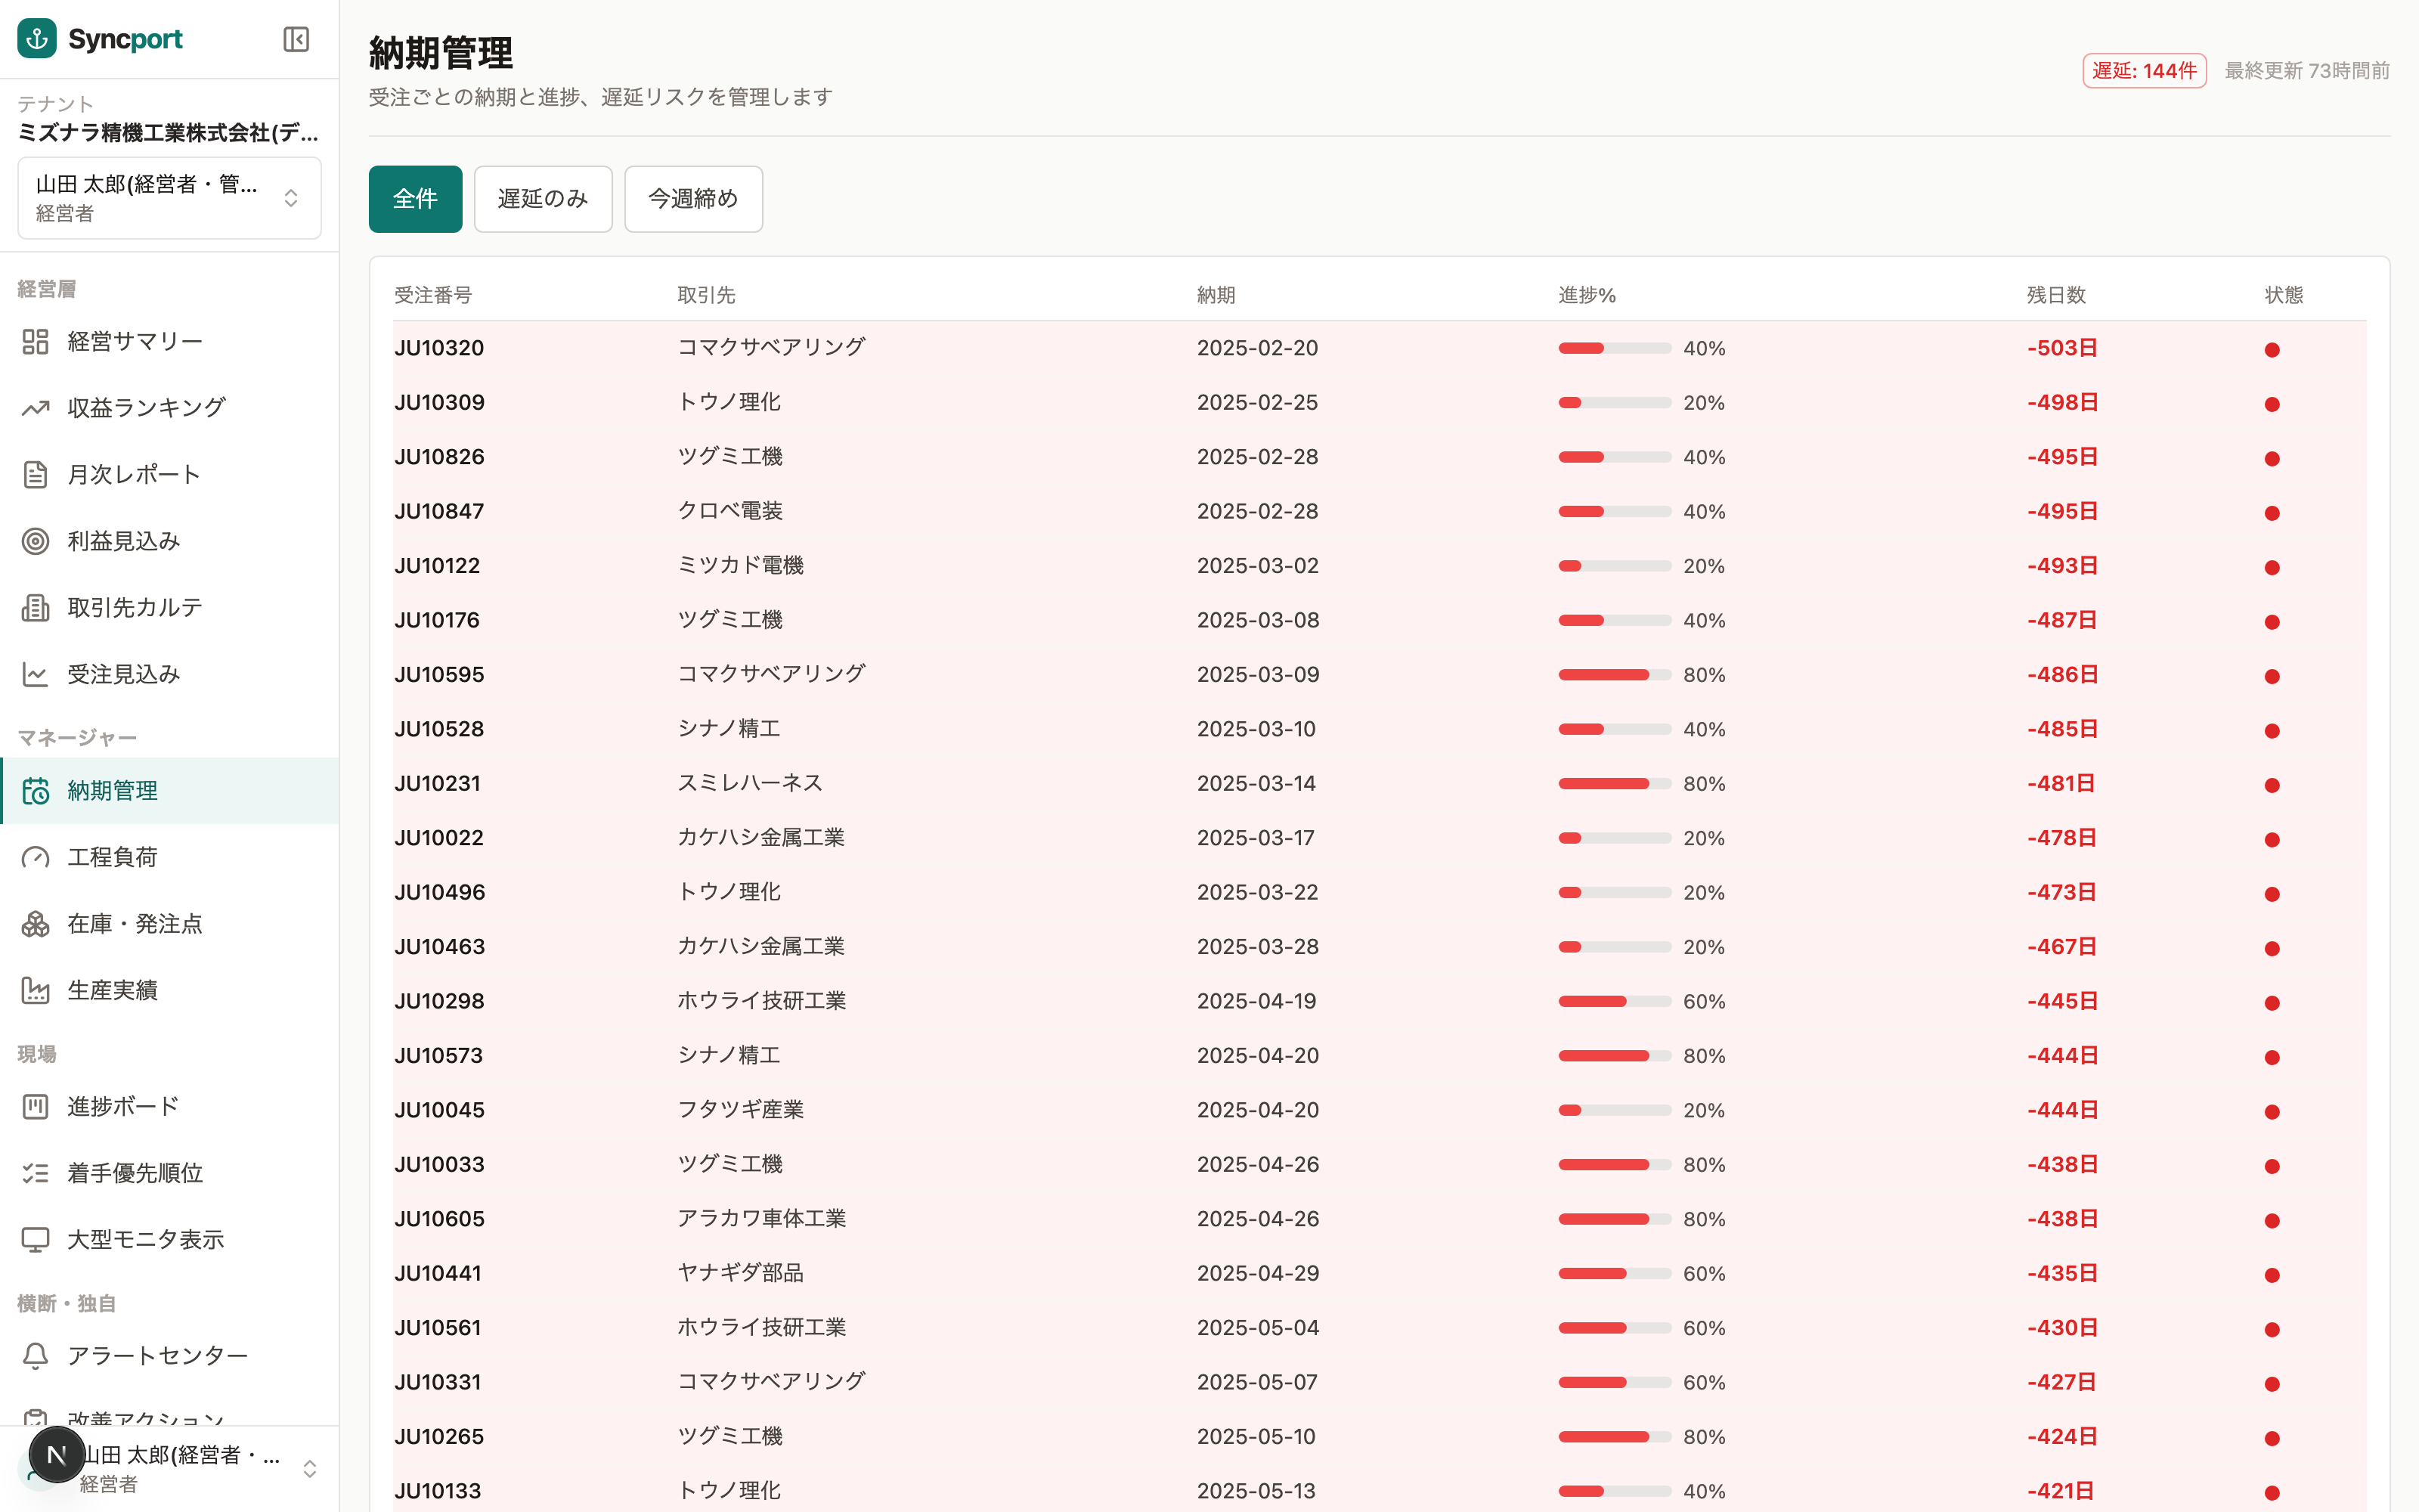Open 経営サマリー dashboard icon

(x=36, y=342)
